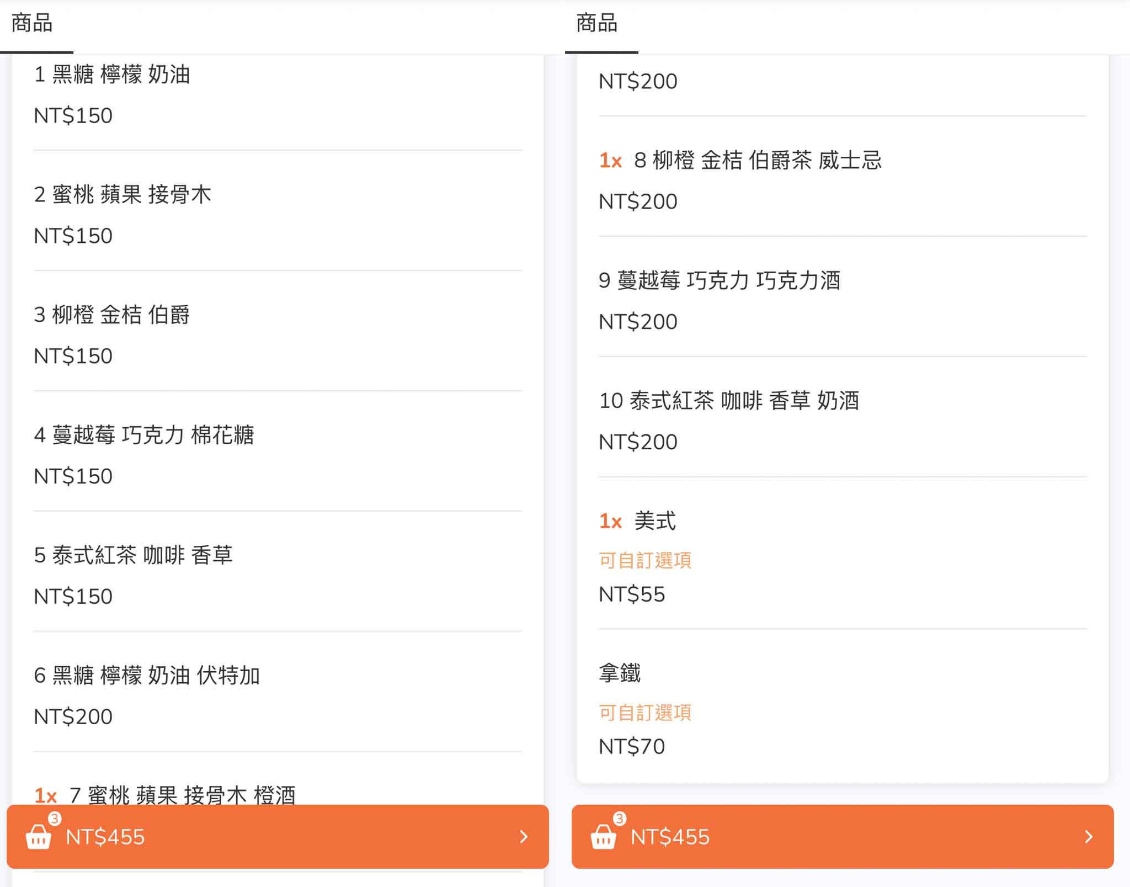Choose item 4 蔓越莓 巧克力 棉花糖
This screenshot has height=887, width=1130.
click(x=144, y=435)
